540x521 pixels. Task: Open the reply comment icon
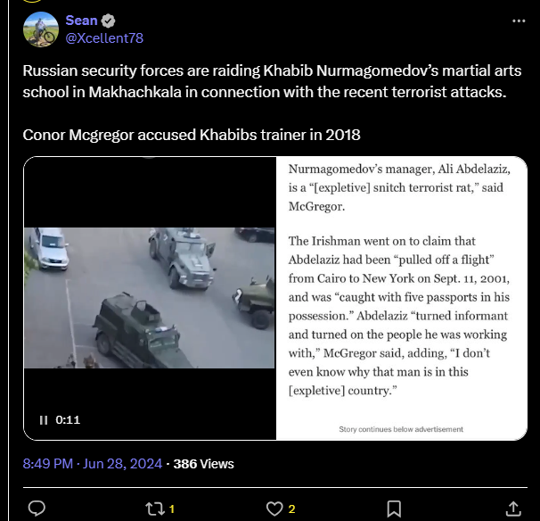pyautogui.click(x=37, y=509)
